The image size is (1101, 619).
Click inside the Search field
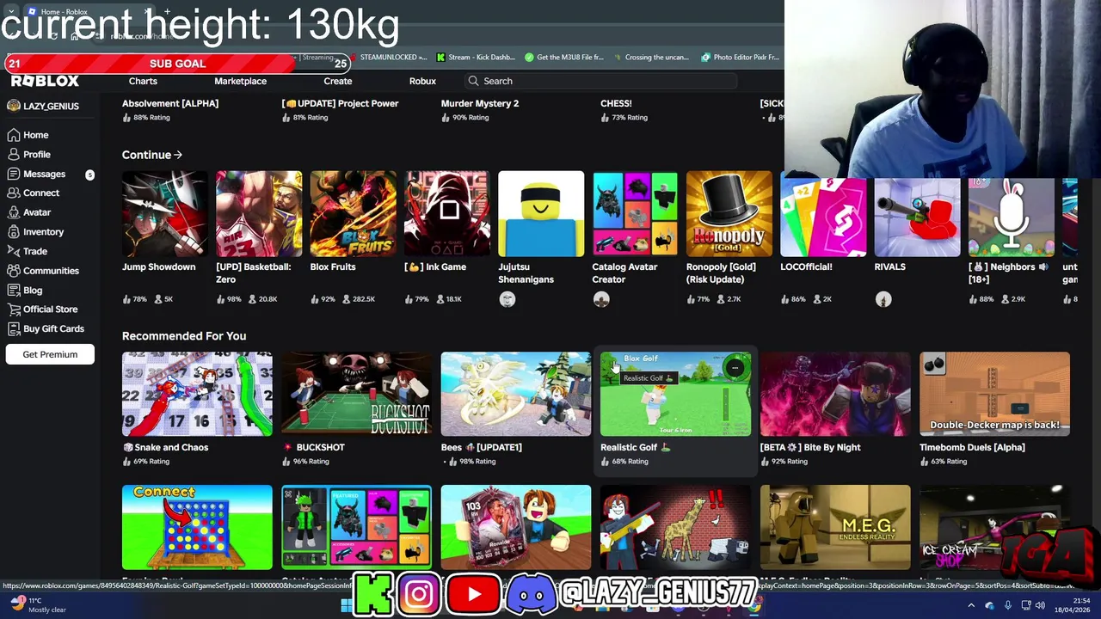pyautogui.click(x=602, y=81)
